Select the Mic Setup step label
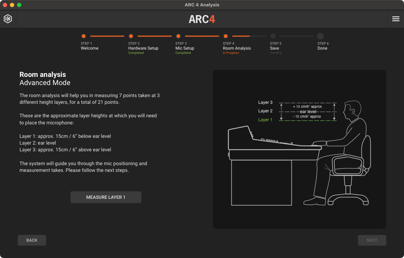Screen dimensions: 404x258 click(x=185, y=48)
